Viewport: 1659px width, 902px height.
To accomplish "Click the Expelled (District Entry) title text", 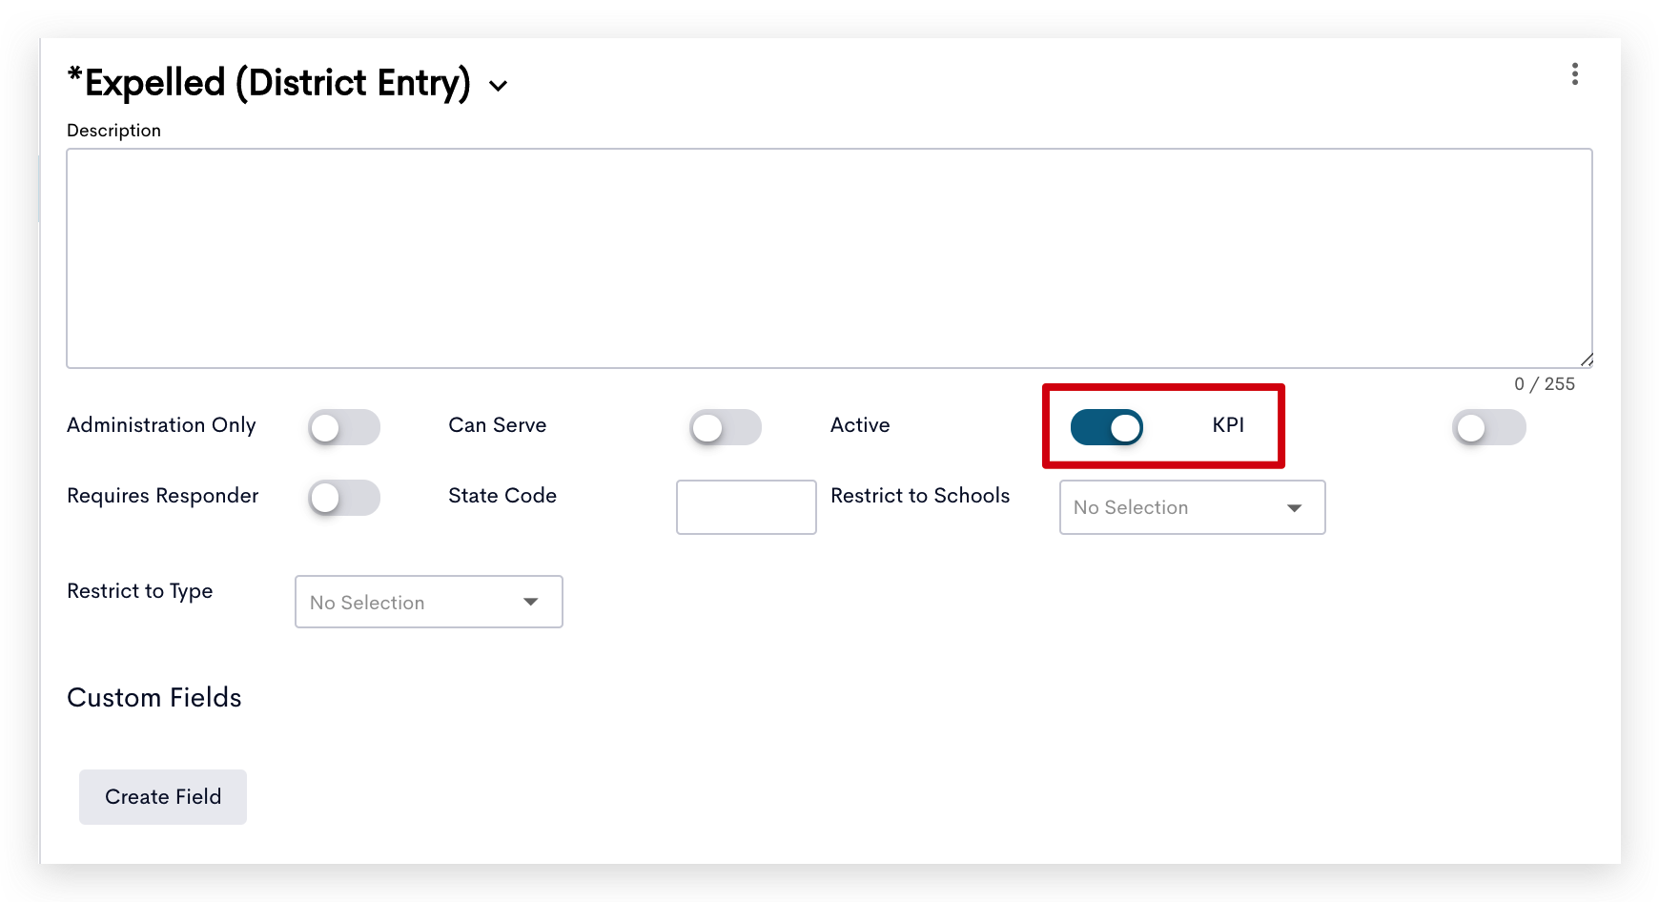I will tap(269, 83).
